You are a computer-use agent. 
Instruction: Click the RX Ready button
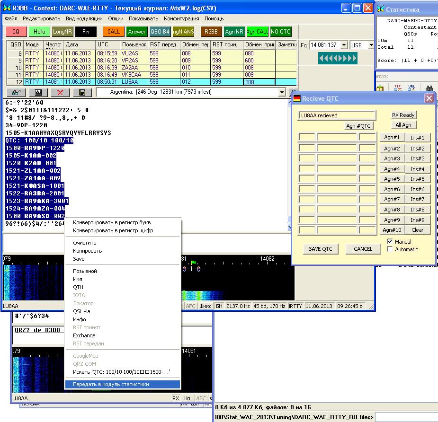tap(403, 115)
